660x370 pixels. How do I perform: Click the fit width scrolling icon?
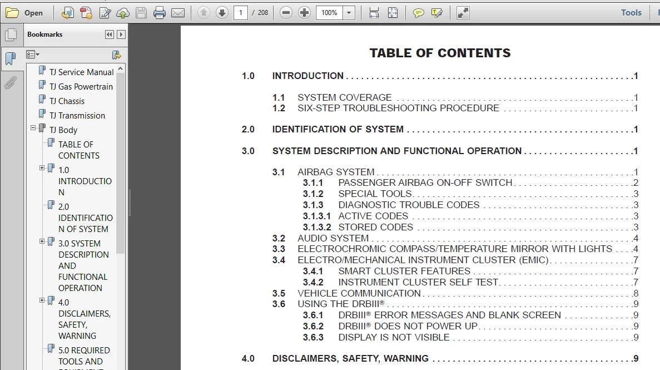pyautogui.click(x=374, y=13)
